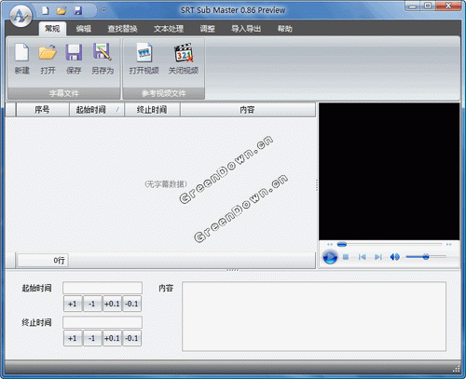Image resolution: width=466 pixels, height=379 pixels.
Task: Click the application orb menu button
Action: pyautogui.click(x=21, y=16)
